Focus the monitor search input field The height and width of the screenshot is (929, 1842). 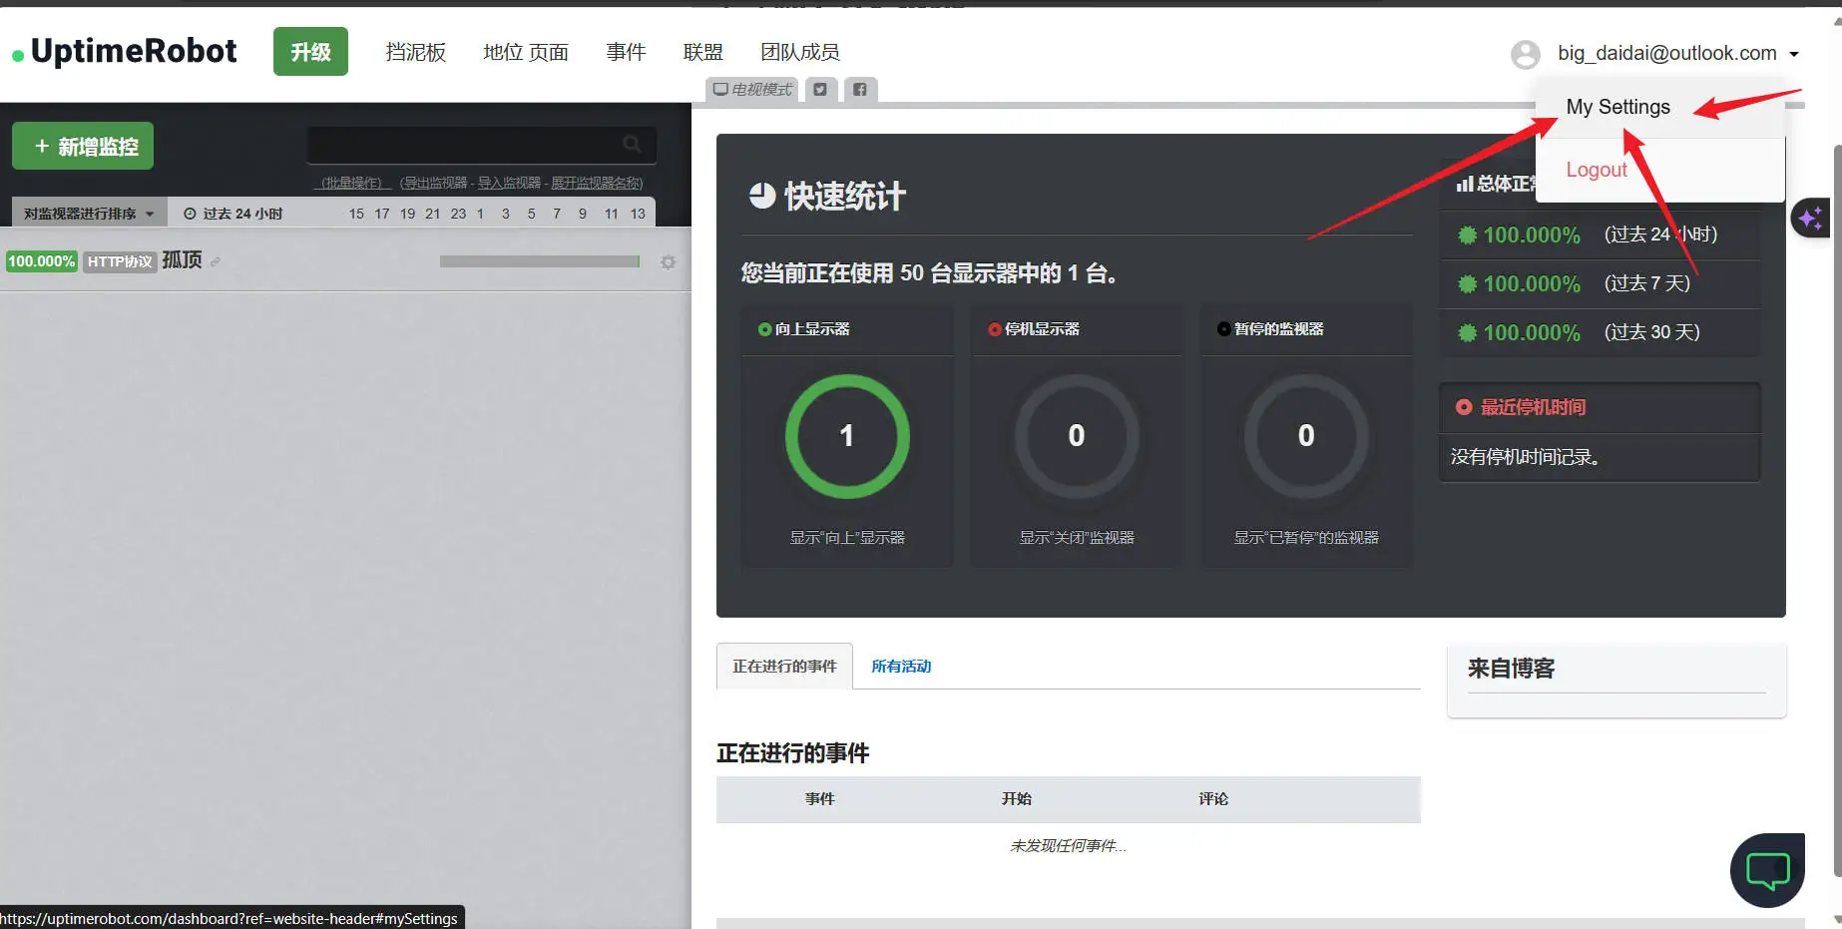(464, 145)
